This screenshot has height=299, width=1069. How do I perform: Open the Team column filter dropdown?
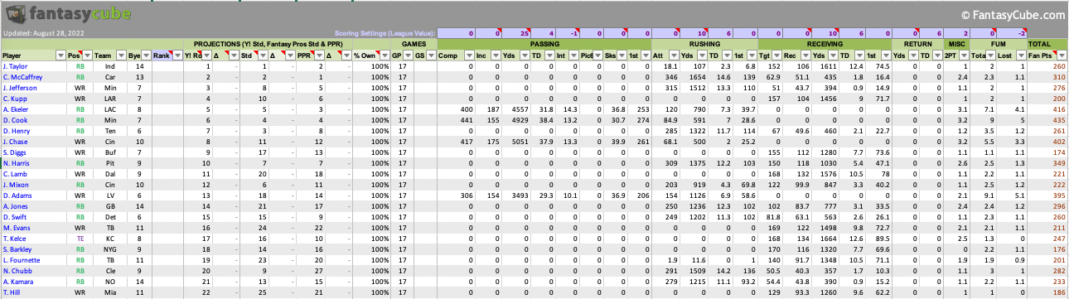pyautogui.click(x=121, y=55)
